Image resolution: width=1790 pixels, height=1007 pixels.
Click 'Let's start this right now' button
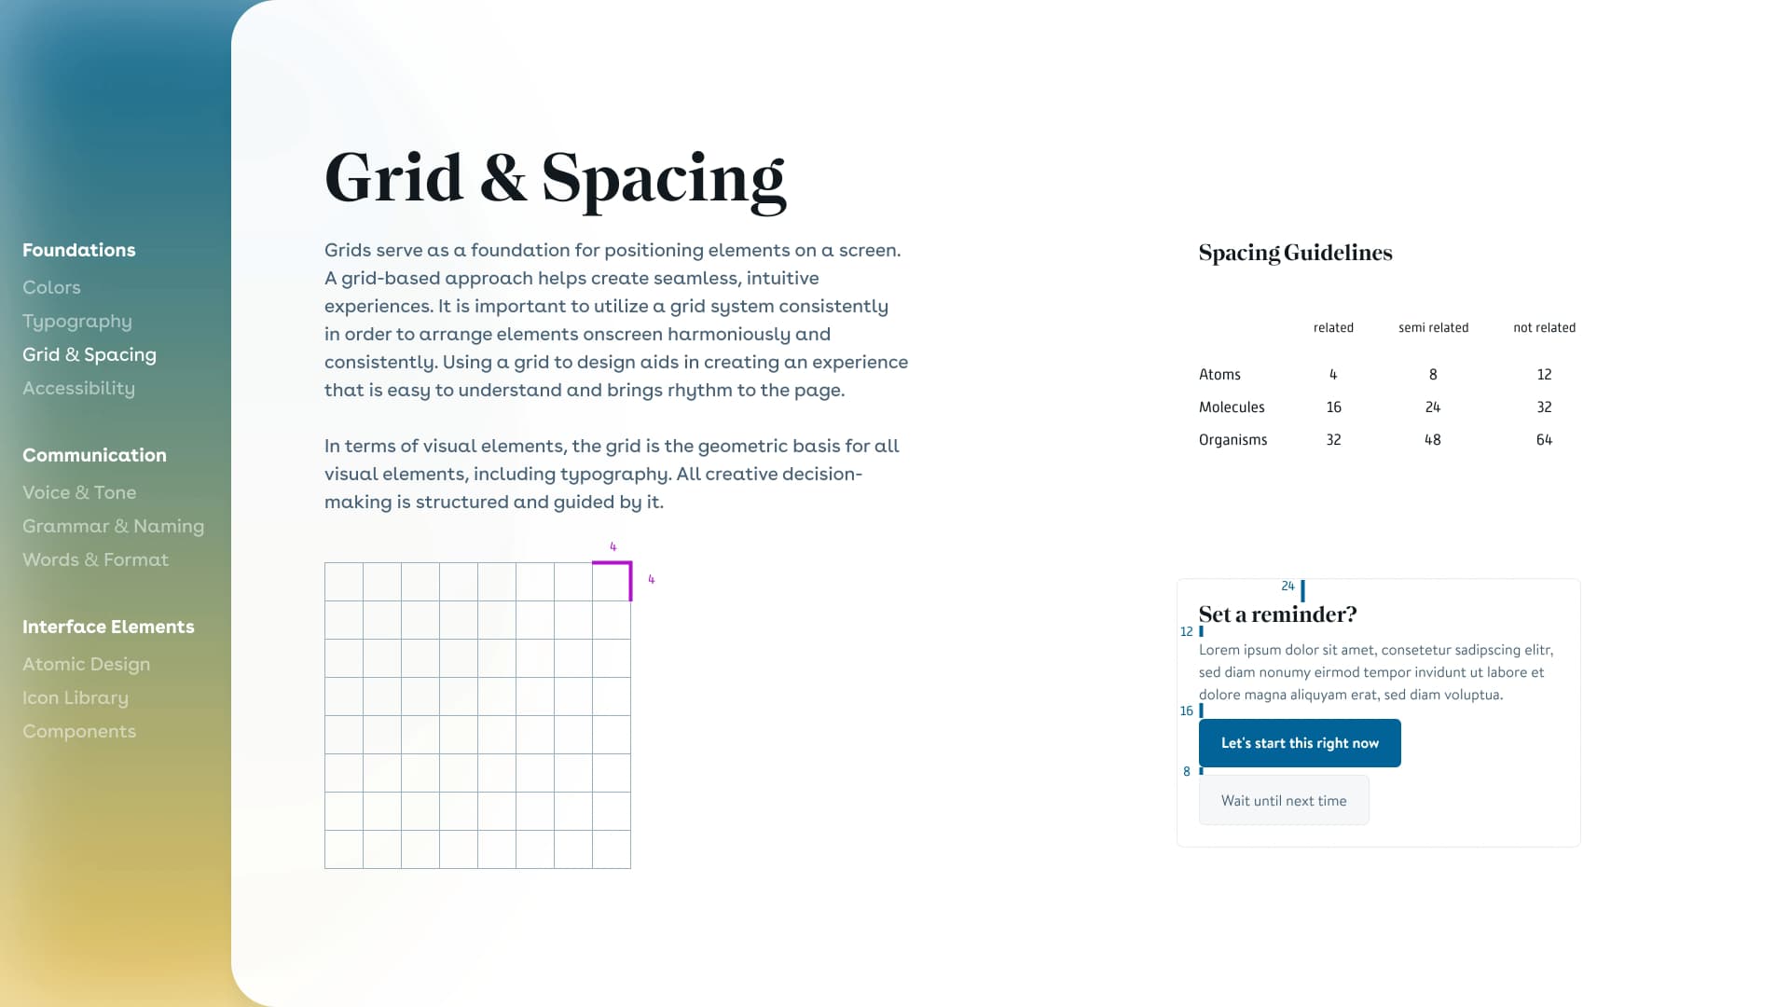[1300, 742]
